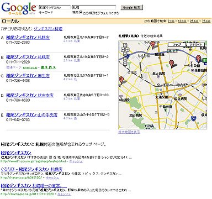Set the search radius to 10 km
This screenshot has height=199, width=212.
[x=182, y=21]
